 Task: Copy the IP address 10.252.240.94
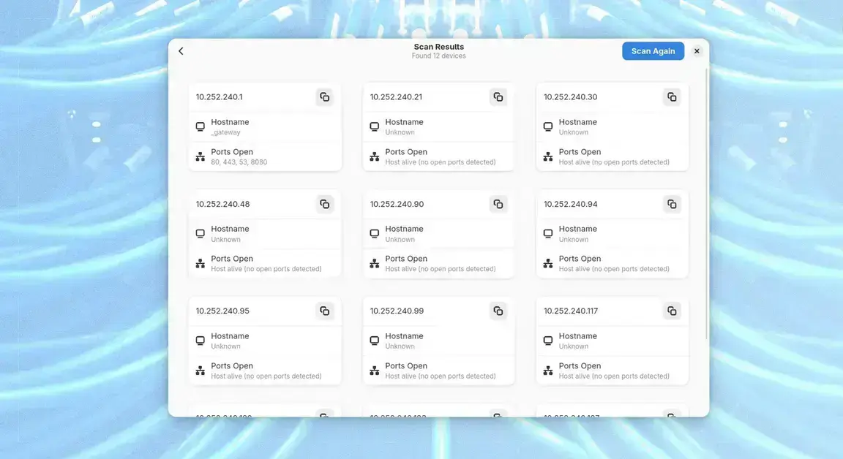pyautogui.click(x=672, y=204)
